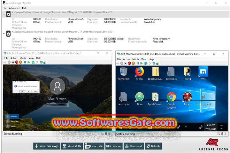The image size is (230, 153).
Task: Click Checkpoint icon in 1D44F342 VM toolbar
Action: (33, 62)
